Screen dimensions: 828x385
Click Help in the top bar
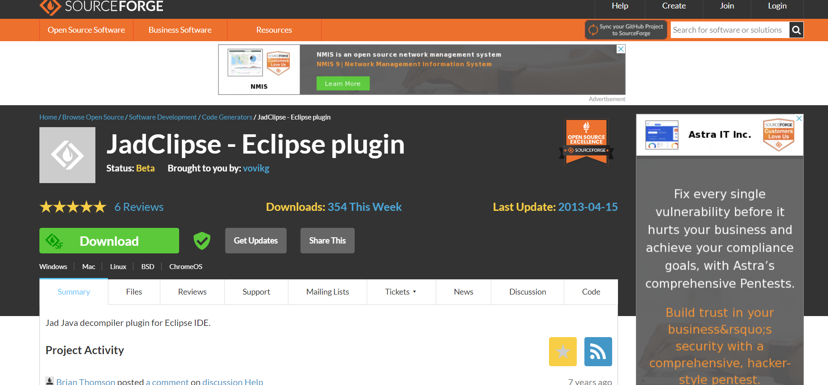pyautogui.click(x=620, y=6)
